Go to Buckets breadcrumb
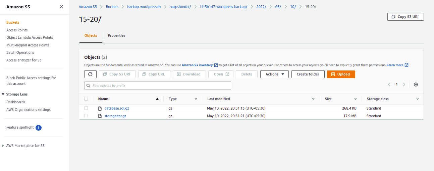Image resolution: width=434 pixels, height=171 pixels. pyautogui.click(x=112, y=7)
